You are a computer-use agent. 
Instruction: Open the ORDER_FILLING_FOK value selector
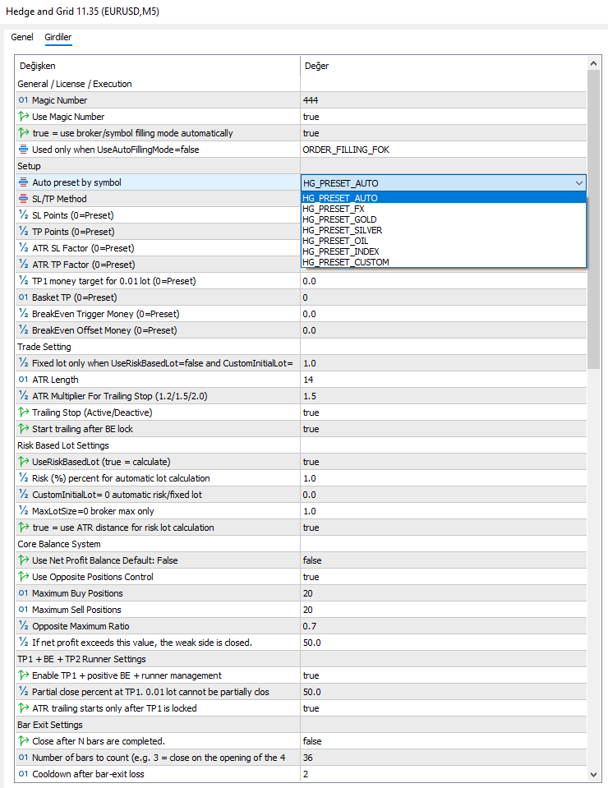tap(443, 150)
